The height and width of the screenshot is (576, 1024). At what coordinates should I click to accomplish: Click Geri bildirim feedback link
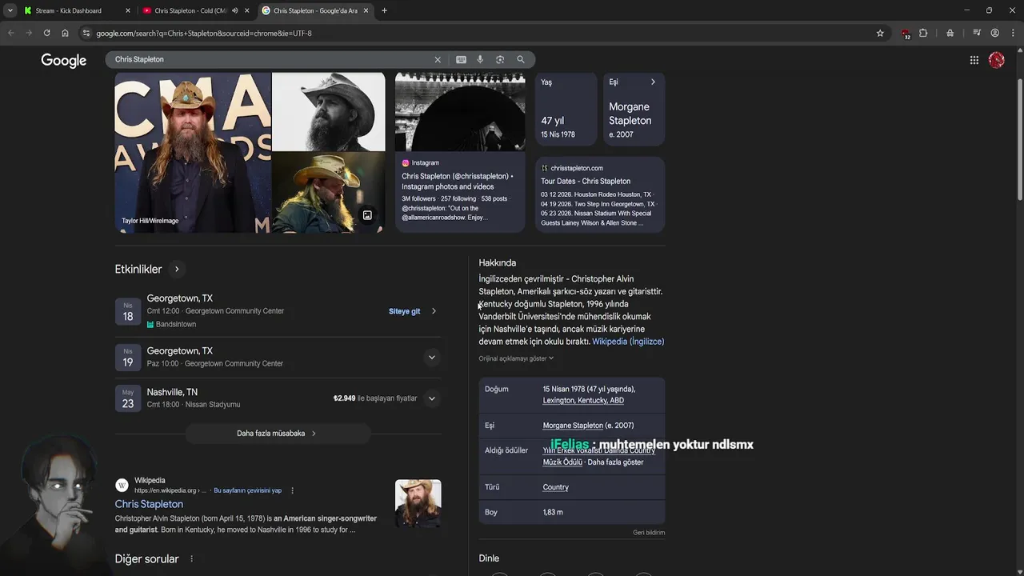pos(649,532)
